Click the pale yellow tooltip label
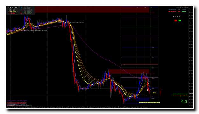 (149, 102)
